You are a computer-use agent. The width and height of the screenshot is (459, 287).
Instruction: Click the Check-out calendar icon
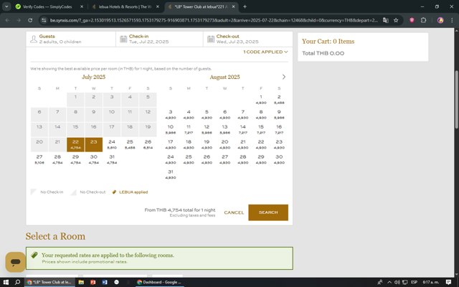pyautogui.click(x=211, y=39)
